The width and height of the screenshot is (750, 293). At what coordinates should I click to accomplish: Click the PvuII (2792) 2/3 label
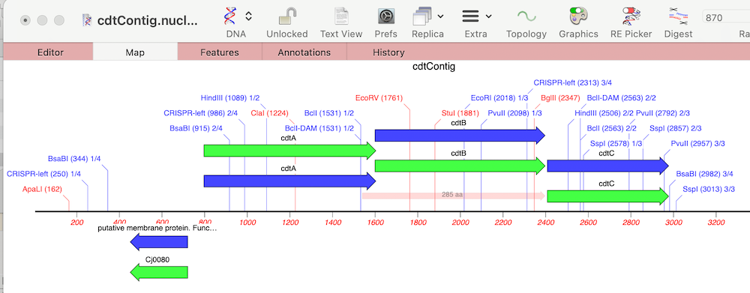[663, 113]
